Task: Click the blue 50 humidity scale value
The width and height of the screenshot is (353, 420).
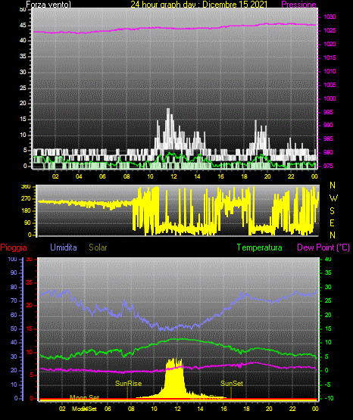Action: pos(14,328)
